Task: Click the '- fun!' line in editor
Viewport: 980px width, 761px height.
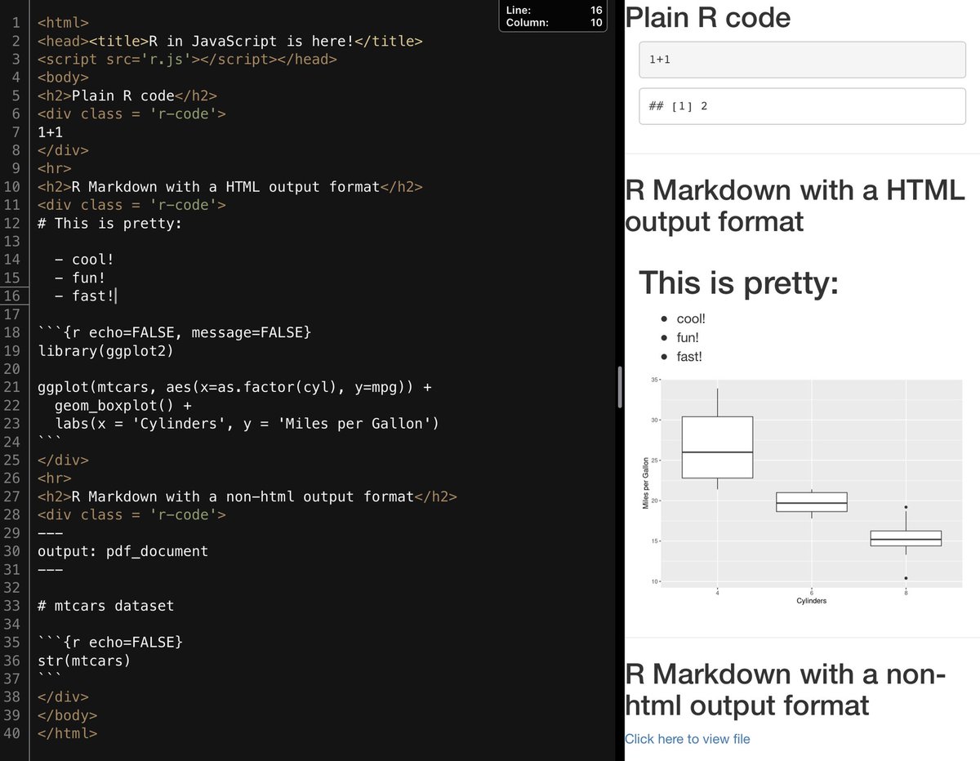Action: [x=80, y=278]
